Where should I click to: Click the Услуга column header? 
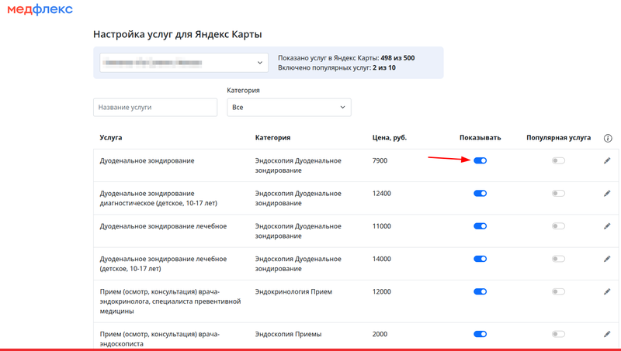tap(111, 138)
